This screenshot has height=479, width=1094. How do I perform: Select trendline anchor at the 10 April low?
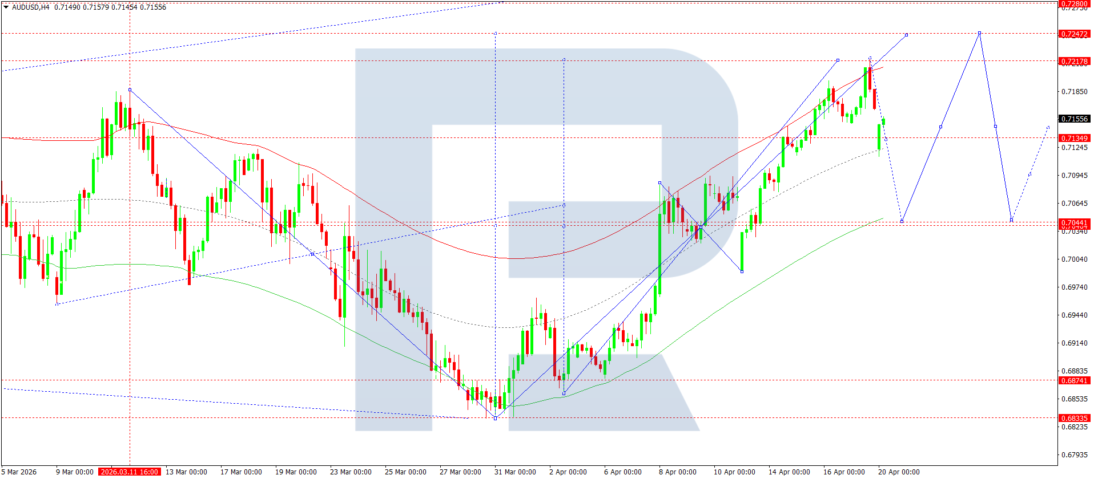click(x=742, y=271)
